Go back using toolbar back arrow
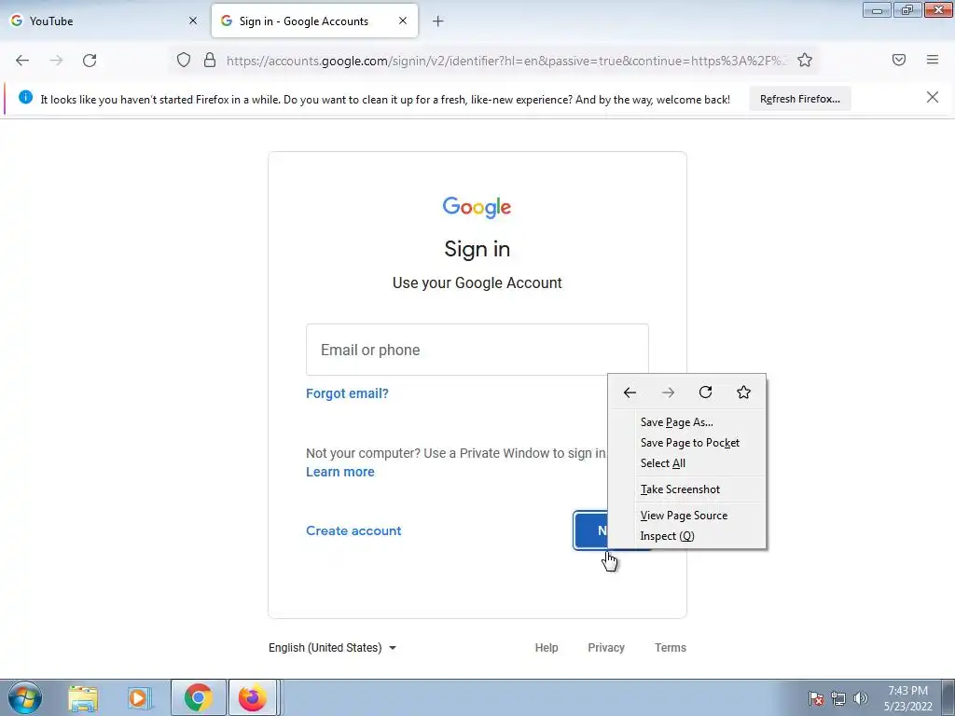This screenshot has width=955, height=716. tap(22, 61)
